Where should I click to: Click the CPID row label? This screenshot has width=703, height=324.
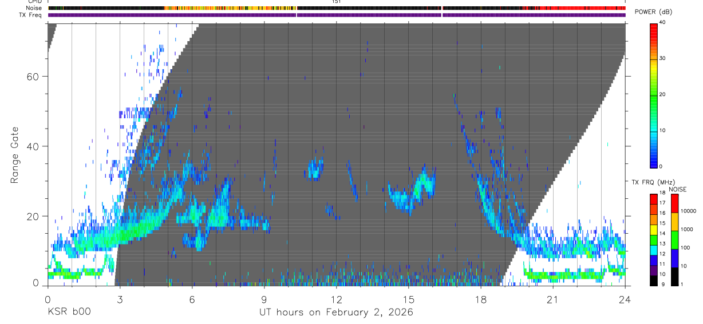coord(35,2)
